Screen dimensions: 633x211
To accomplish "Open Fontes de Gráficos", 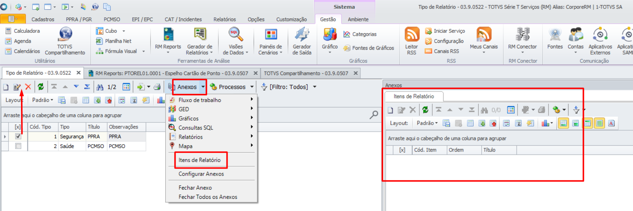I will click(x=369, y=48).
